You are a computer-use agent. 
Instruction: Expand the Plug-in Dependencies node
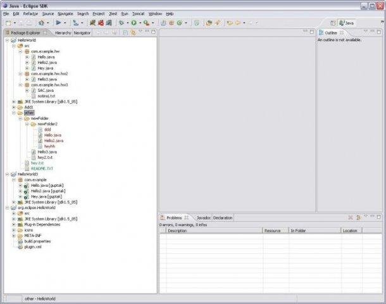pyautogui.click(x=14, y=225)
